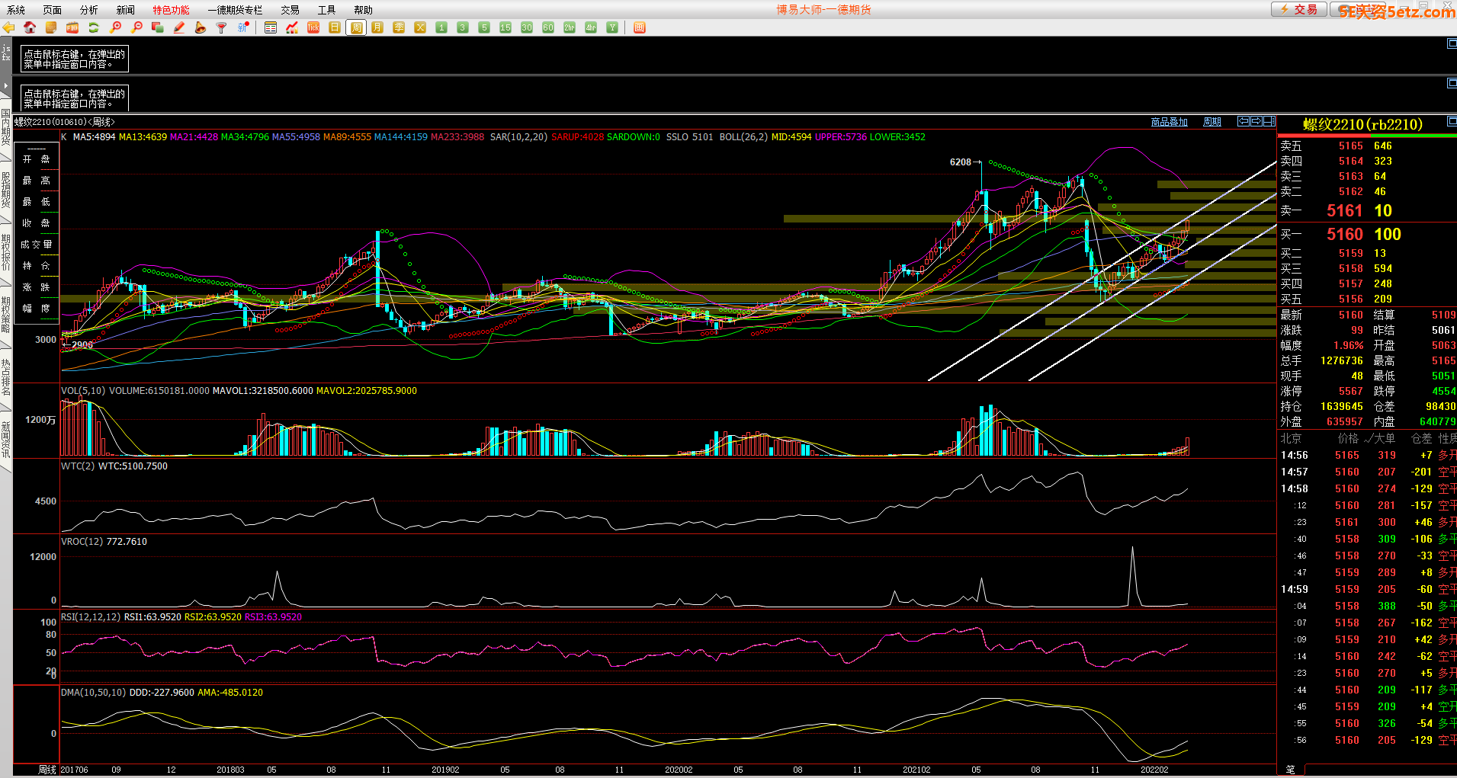The image size is (1457, 778).
Task: Click the back arrow toolbar icon
Action: click(8, 27)
